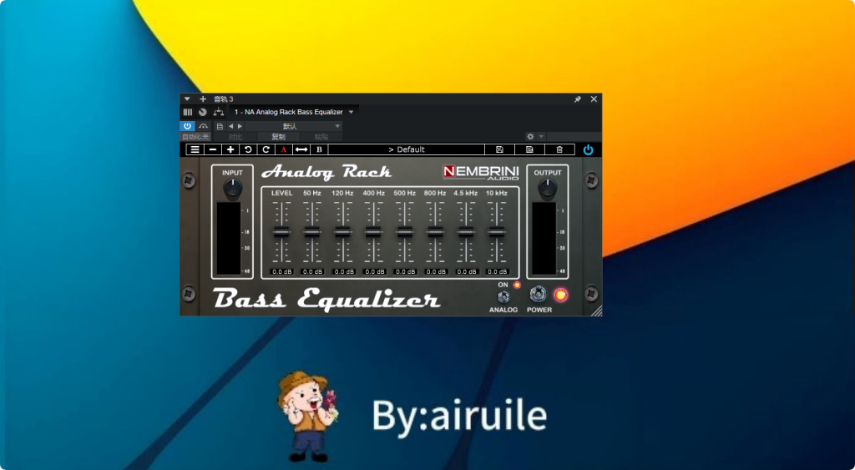
Task: Click the 10 kHz 0.0 dB value box
Action: pyautogui.click(x=498, y=271)
